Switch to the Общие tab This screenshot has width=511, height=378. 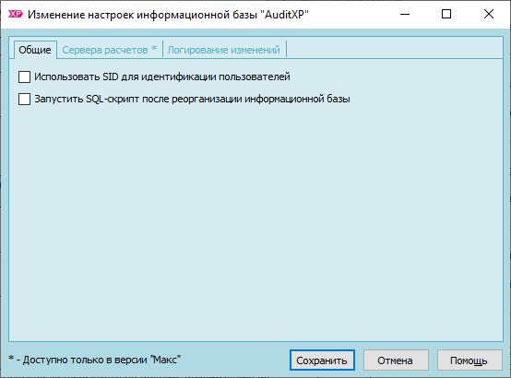pos(35,50)
